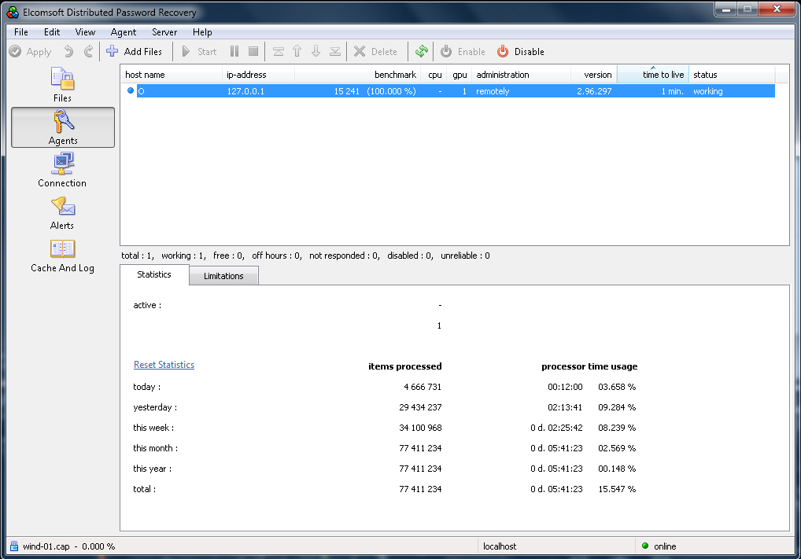Click the Apply toolbar button

tap(31, 52)
